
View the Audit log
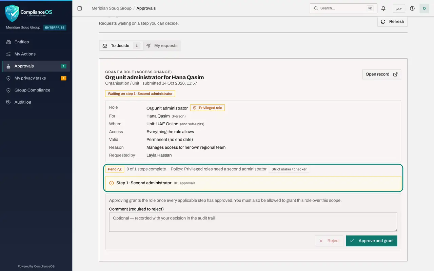pos(36,102)
